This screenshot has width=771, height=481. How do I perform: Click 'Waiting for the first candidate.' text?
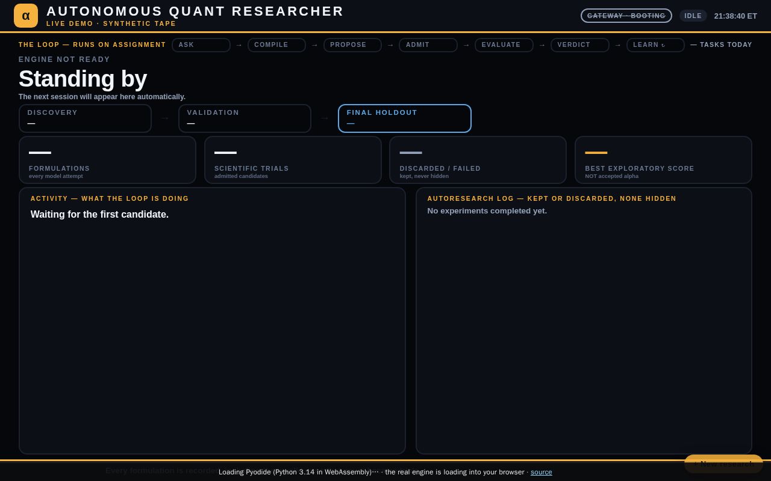pyautogui.click(x=99, y=215)
